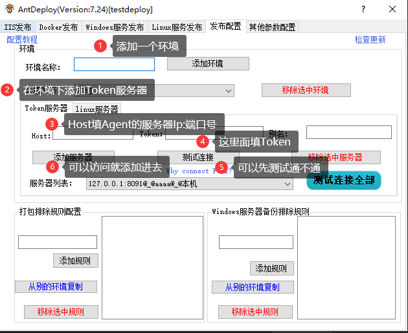Select the Windows服务发布 tab
Image resolution: width=408 pixels, height=333 pixels.
click(x=115, y=27)
